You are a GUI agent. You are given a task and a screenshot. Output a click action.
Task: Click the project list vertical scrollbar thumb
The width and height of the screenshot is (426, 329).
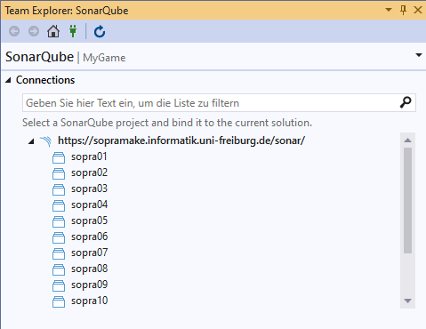coord(407,200)
